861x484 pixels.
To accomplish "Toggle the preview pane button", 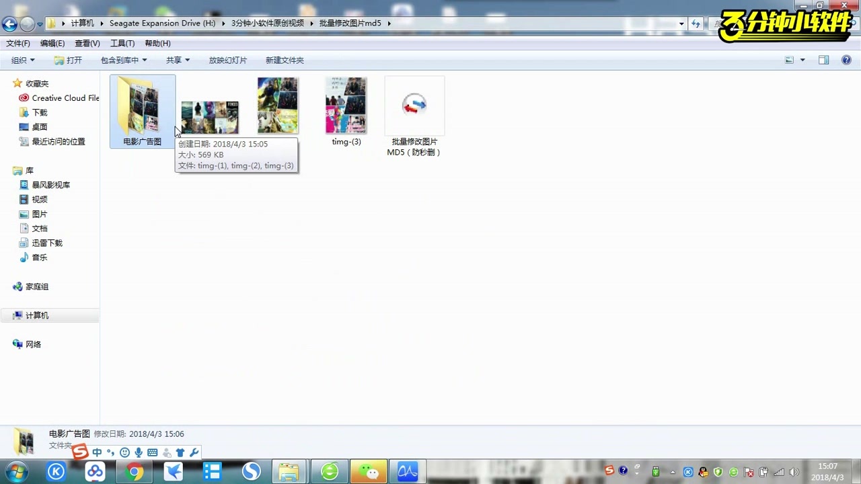I will coord(823,61).
